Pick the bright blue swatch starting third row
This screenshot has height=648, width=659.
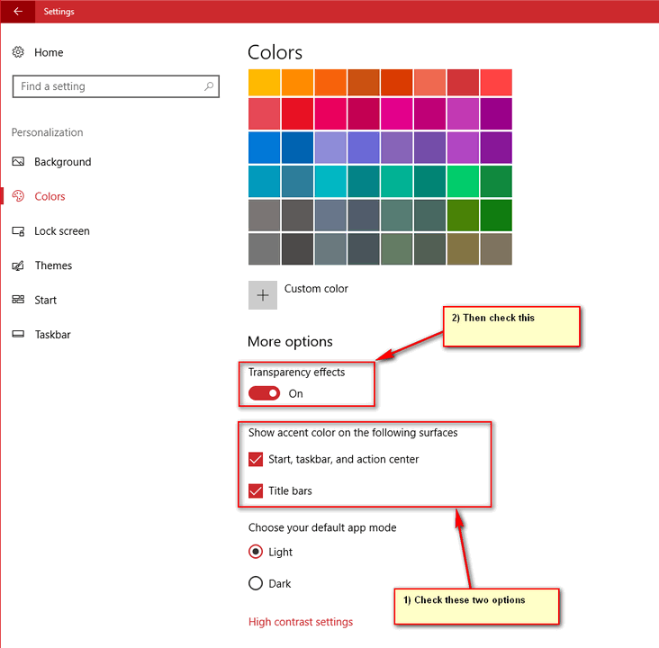click(x=264, y=148)
